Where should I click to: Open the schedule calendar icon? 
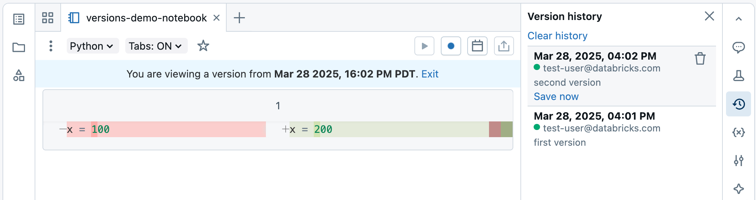tap(477, 46)
